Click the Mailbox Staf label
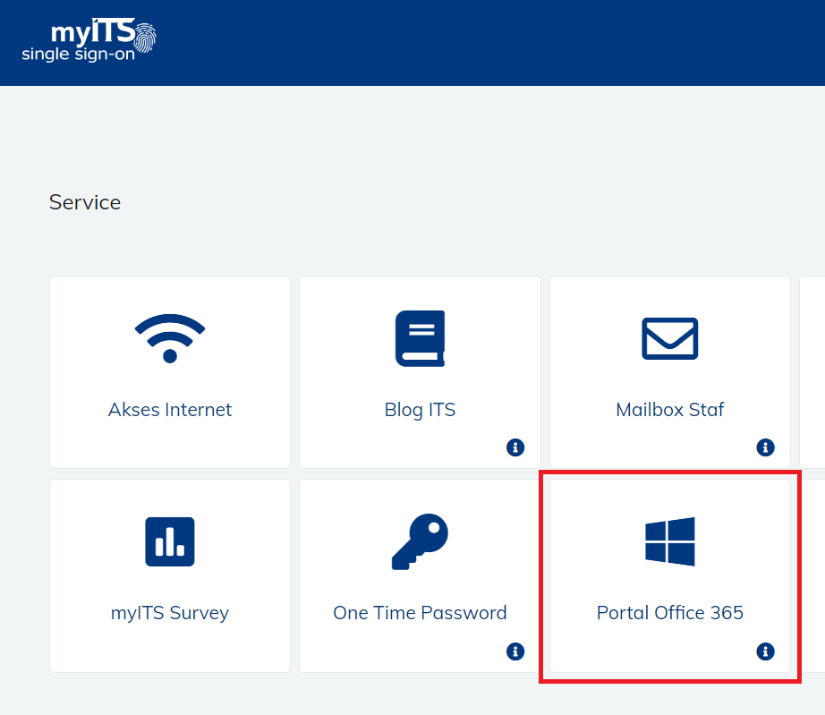The width and height of the screenshot is (825, 715). pyautogui.click(x=669, y=410)
